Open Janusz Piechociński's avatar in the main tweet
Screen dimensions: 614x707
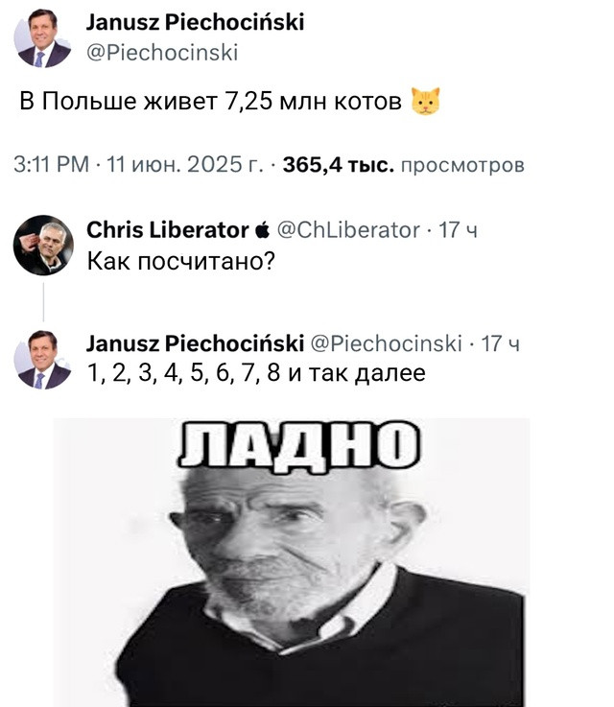click(x=43, y=37)
